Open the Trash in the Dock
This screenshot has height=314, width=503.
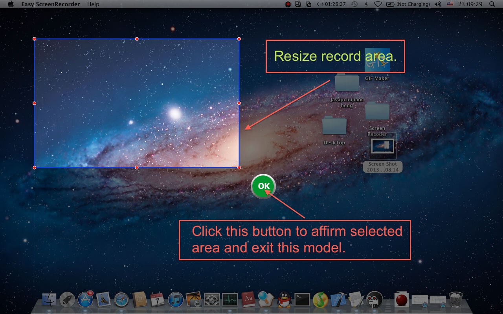[455, 299]
